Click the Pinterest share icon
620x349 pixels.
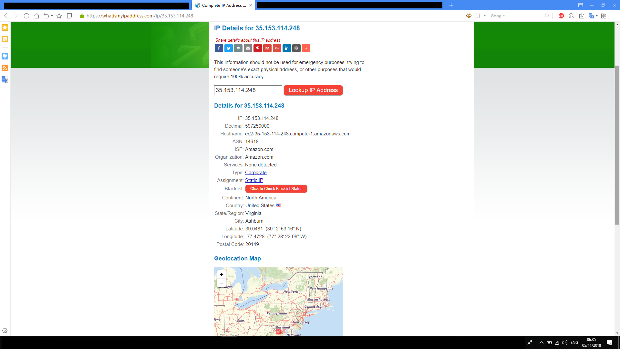point(258,48)
